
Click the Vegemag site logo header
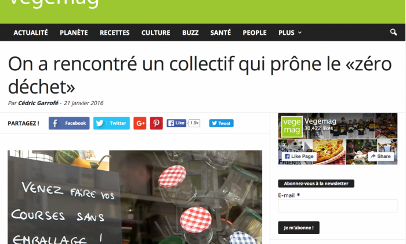[x=54, y=3]
